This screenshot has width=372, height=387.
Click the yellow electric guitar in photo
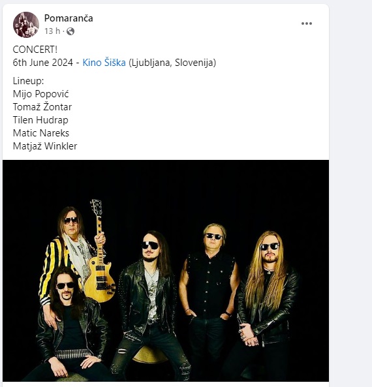pyautogui.click(x=99, y=259)
